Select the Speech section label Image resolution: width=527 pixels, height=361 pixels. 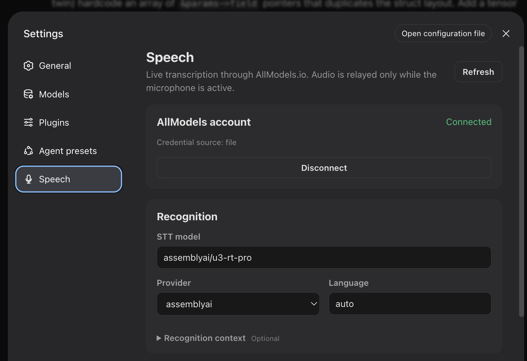(54, 179)
